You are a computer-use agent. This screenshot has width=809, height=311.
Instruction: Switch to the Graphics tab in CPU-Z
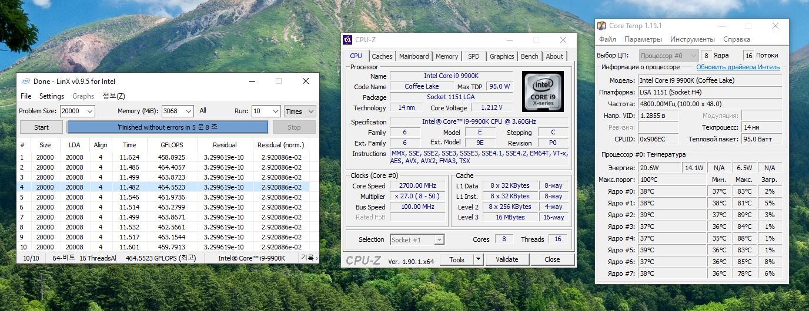click(502, 56)
